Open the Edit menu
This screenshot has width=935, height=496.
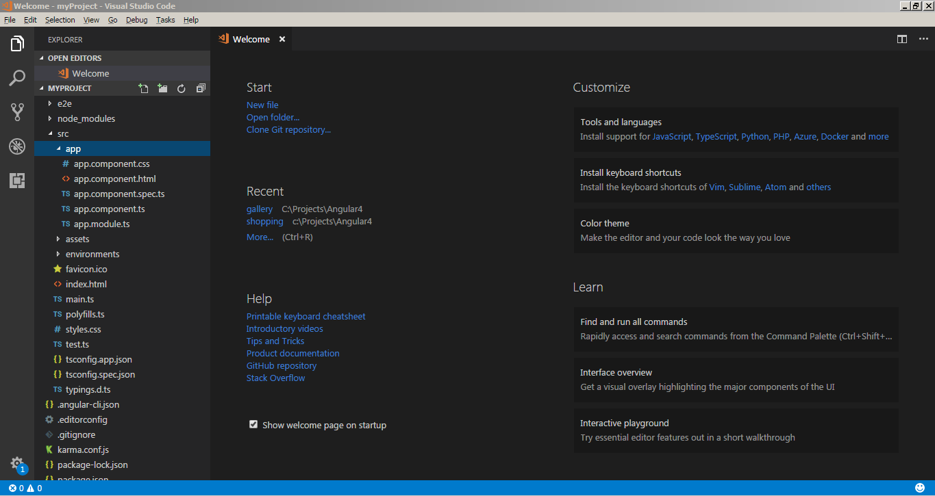coord(30,20)
